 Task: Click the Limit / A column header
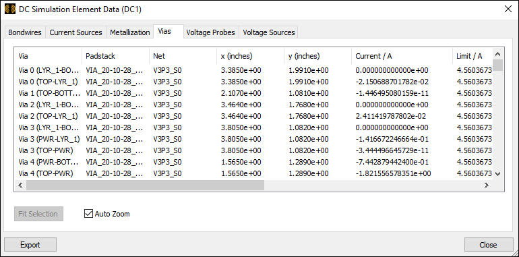tap(472, 56)
